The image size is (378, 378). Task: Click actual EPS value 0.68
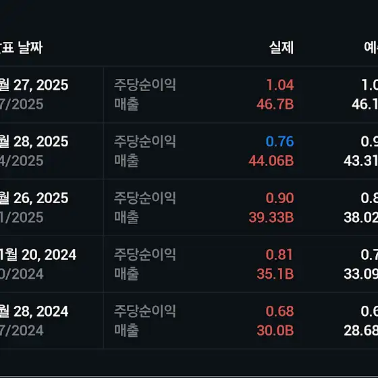(x=279, y=311)
